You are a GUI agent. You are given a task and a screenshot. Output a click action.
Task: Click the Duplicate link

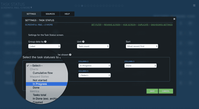coord(143,25)
